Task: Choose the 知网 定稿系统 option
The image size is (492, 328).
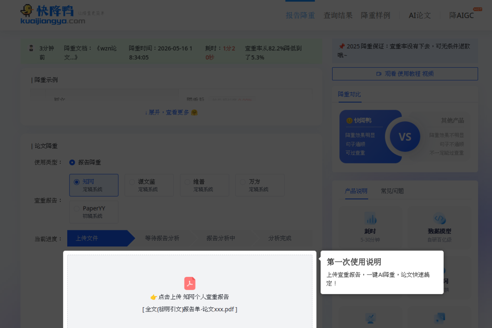Action: 94,185
